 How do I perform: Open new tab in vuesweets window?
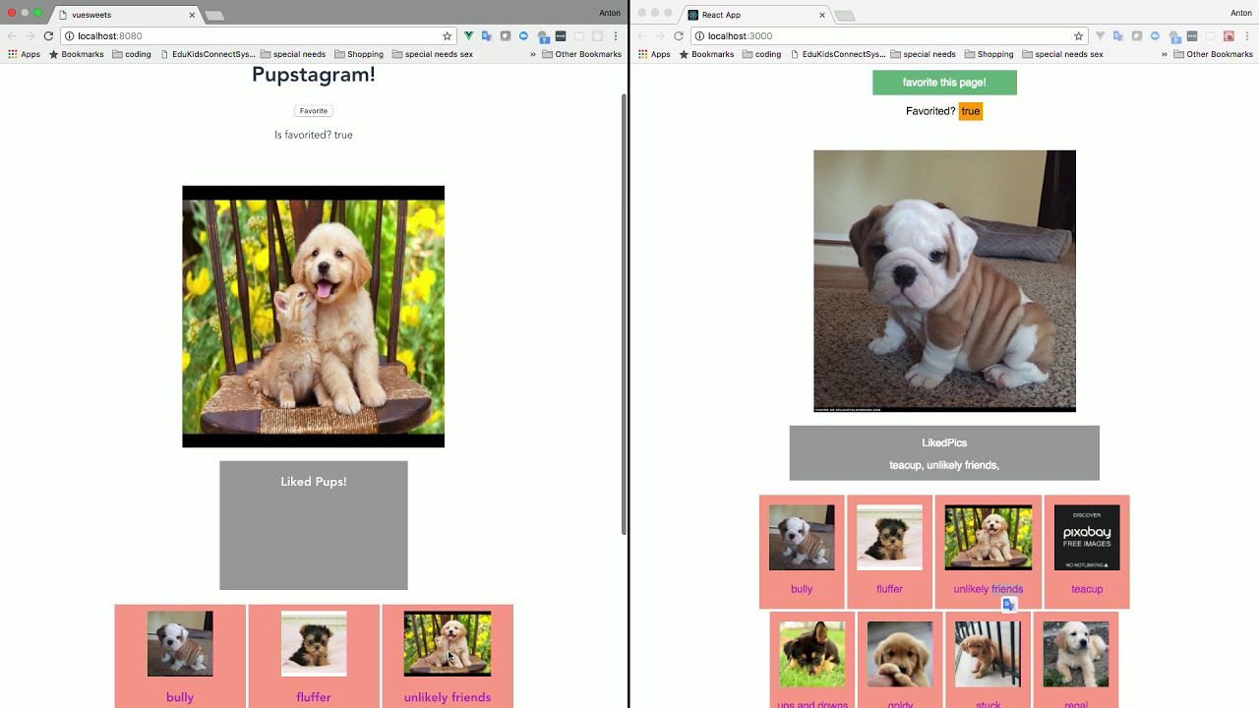coord(214,16)
